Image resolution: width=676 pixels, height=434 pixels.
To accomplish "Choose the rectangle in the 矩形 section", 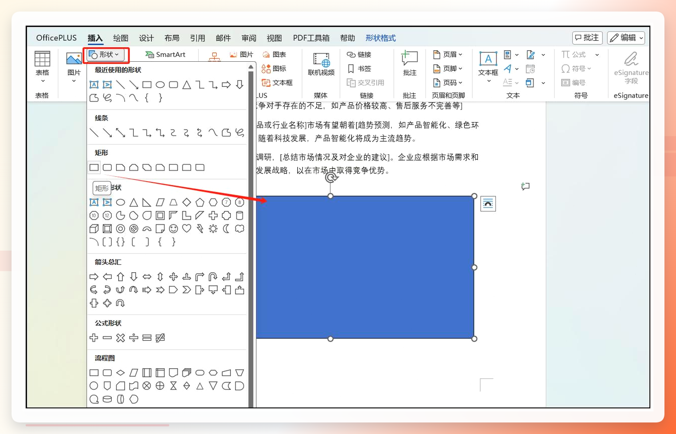I will coord(94,167).
